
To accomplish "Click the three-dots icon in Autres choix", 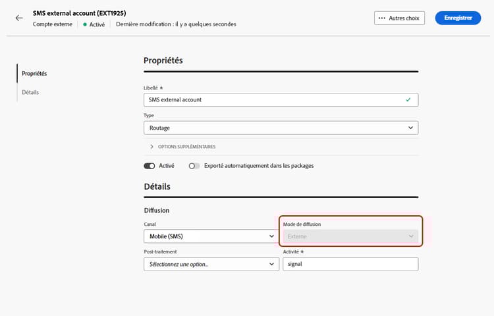I will [x=382, y=18].
